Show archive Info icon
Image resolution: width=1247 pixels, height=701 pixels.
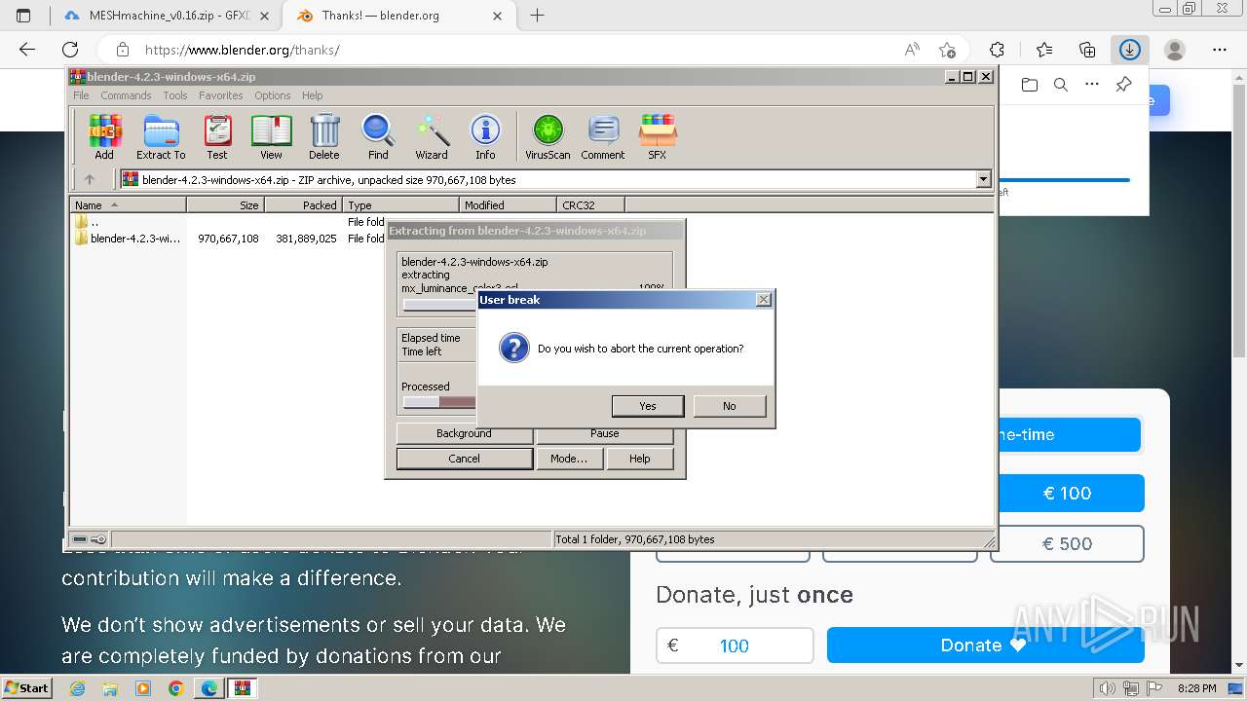pyautogui.click(x=485, y=136)
